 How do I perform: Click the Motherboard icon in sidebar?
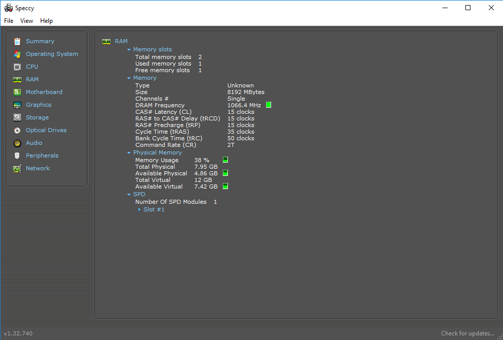[17, 92]
